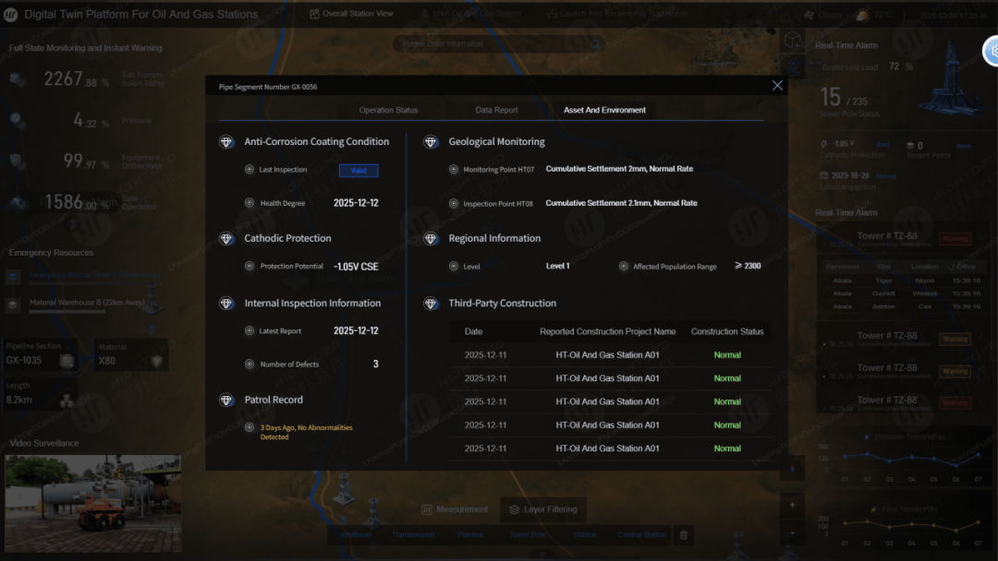Click the Geological Monitoring section icon
Screen dimensions: 998x561
point(431,142)
